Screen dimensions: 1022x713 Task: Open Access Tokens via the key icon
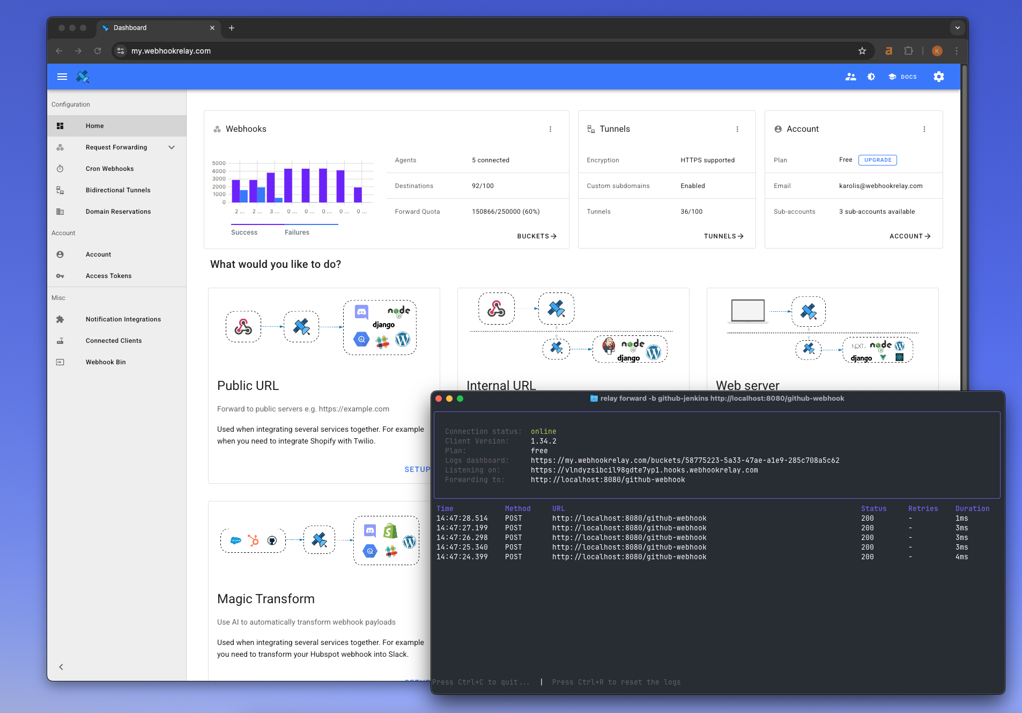60,276
